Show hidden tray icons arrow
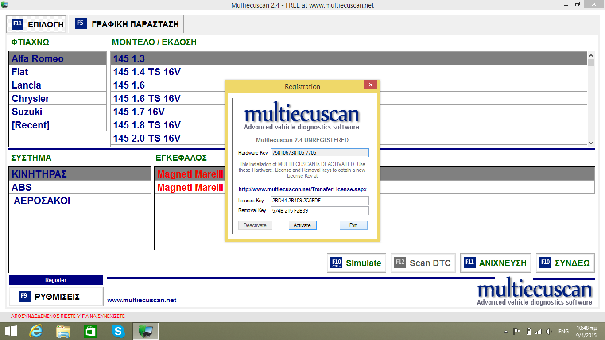Image resolution: width=605 pixels, height=340 pixels. 506,332
